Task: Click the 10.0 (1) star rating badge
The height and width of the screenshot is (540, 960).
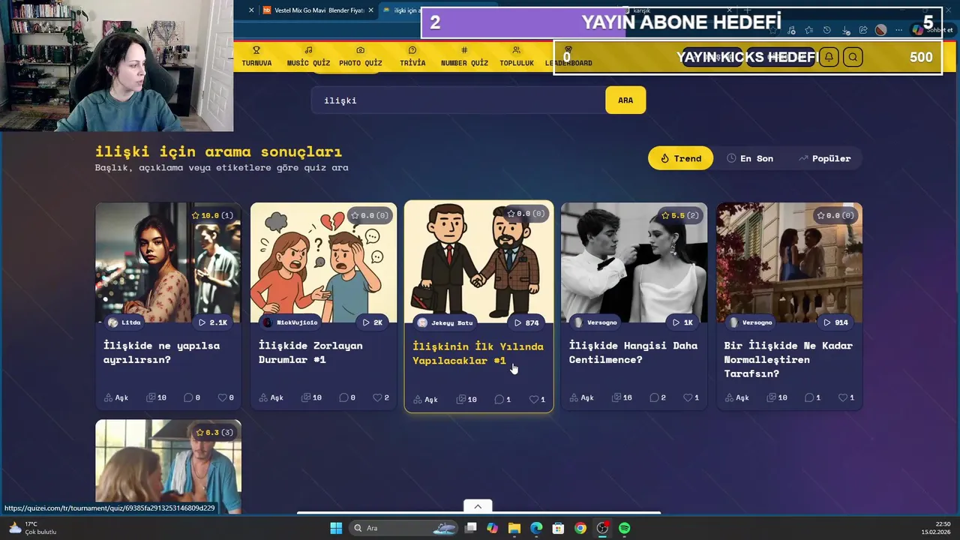Action: point(213,215)
